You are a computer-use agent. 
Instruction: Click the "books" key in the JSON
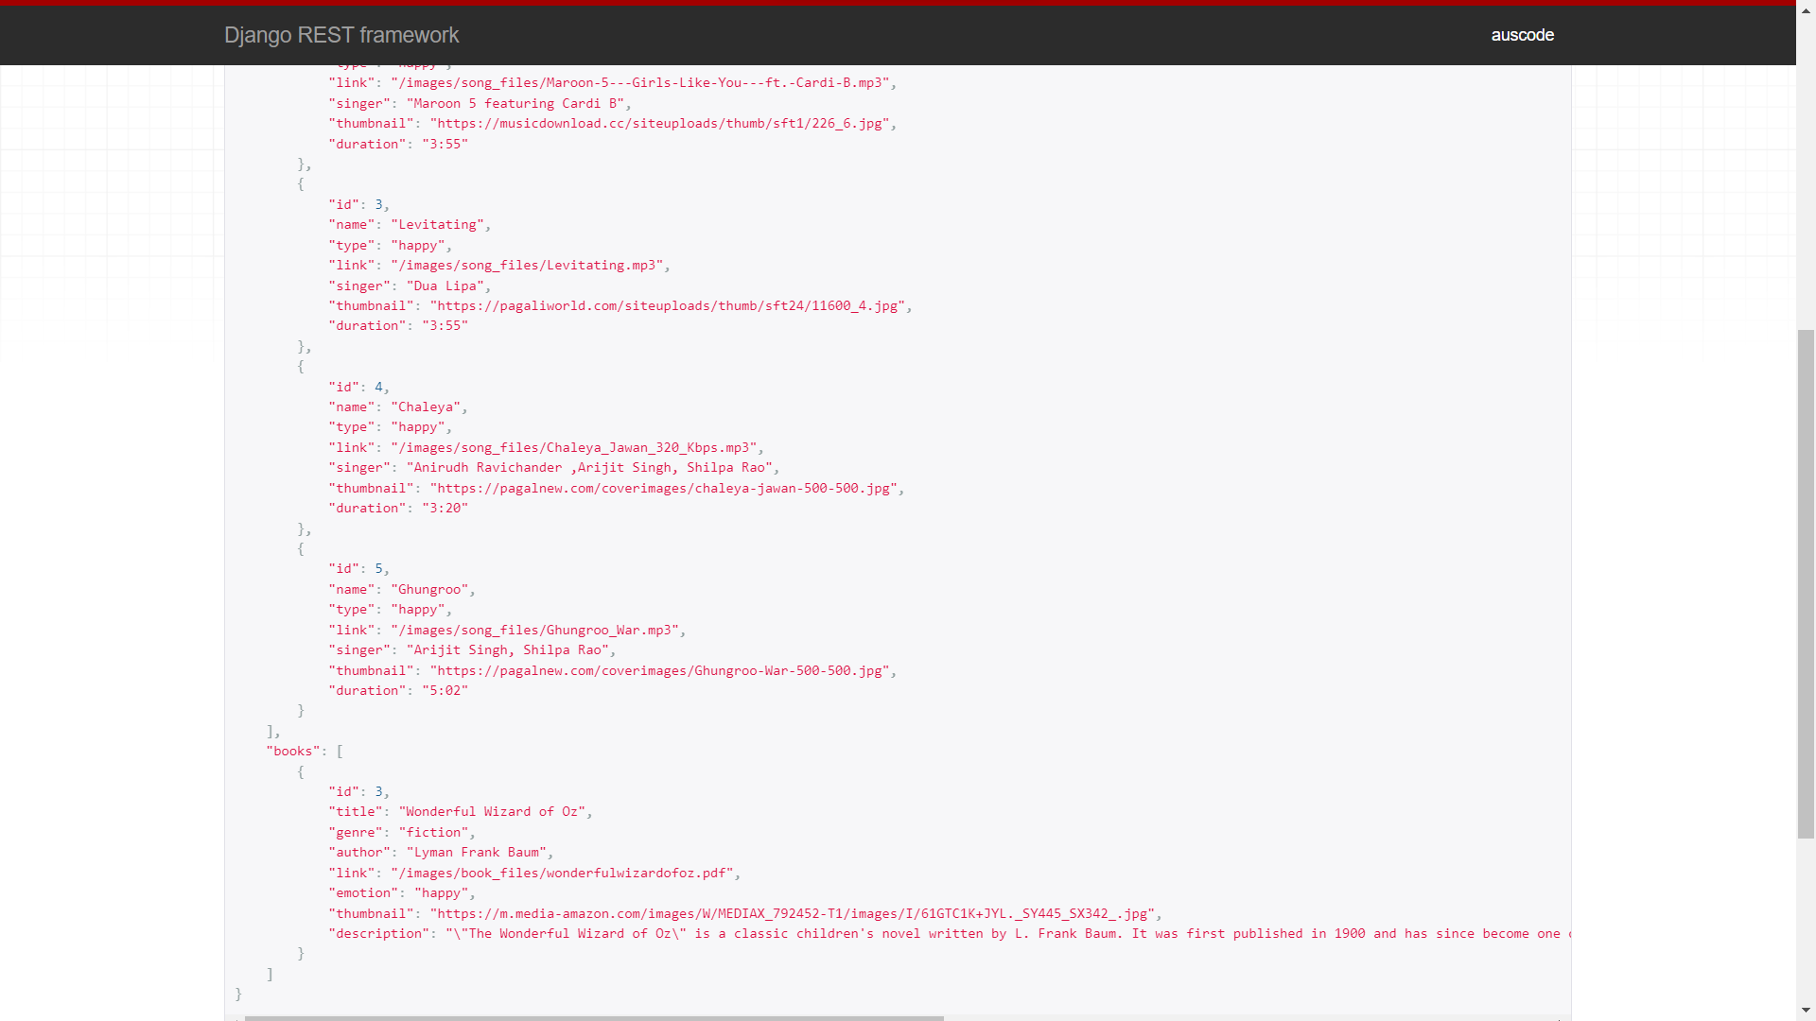(293, 752)
